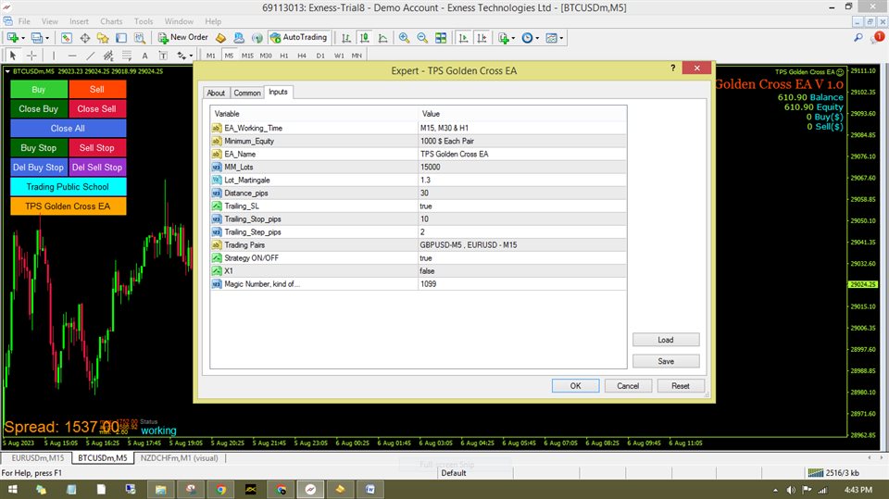
Task: Switch chart to candlesticks icon
Action: [x=365, y=38]
